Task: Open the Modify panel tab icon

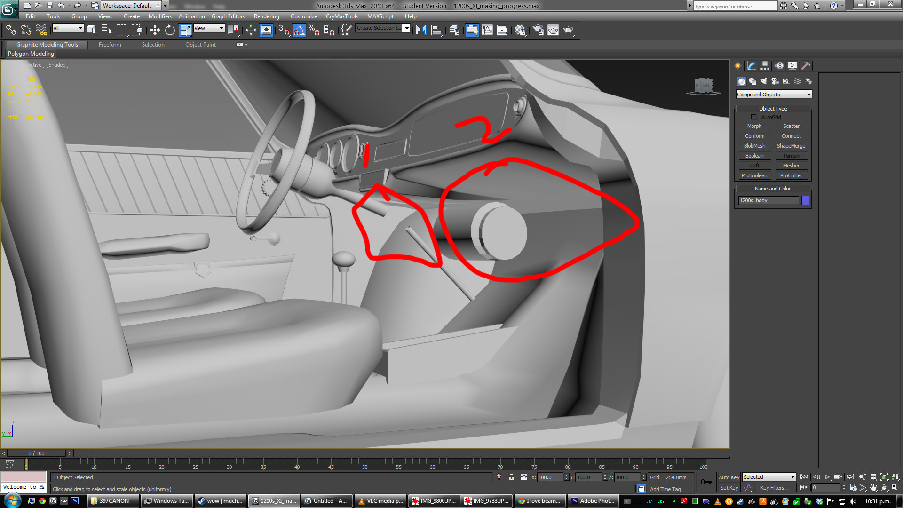Action: pos(752,66)
